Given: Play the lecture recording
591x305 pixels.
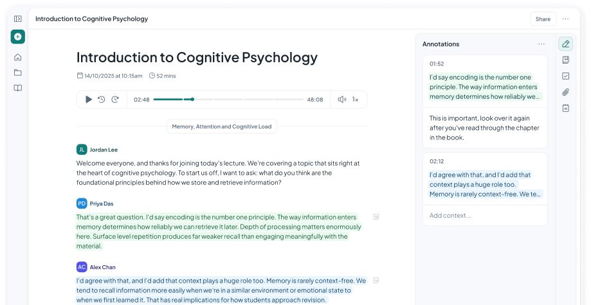Looking at the screenshot, I should point(89,100).
